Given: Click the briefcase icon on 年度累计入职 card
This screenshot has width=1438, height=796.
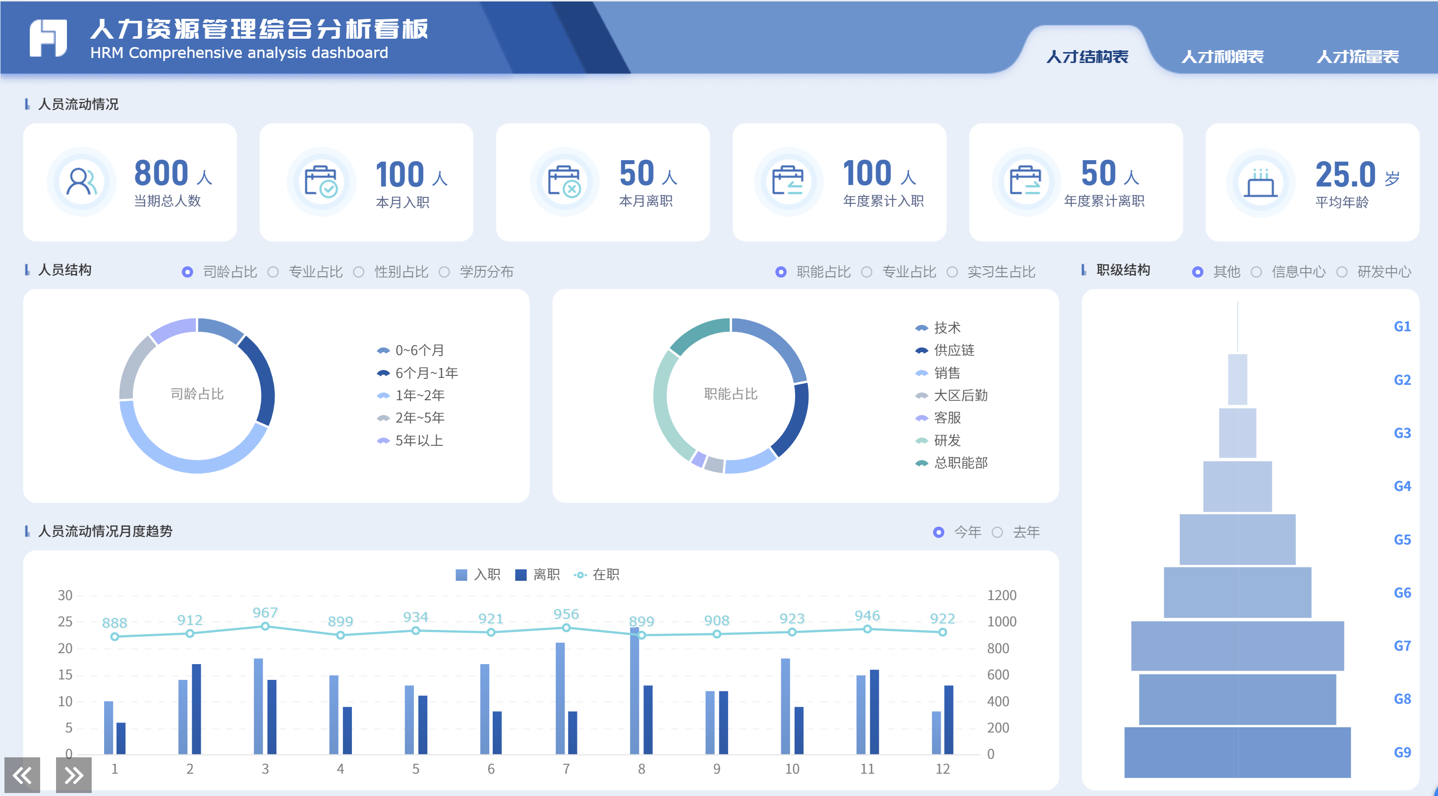Looking at the screenshot, I should [788, 182].
